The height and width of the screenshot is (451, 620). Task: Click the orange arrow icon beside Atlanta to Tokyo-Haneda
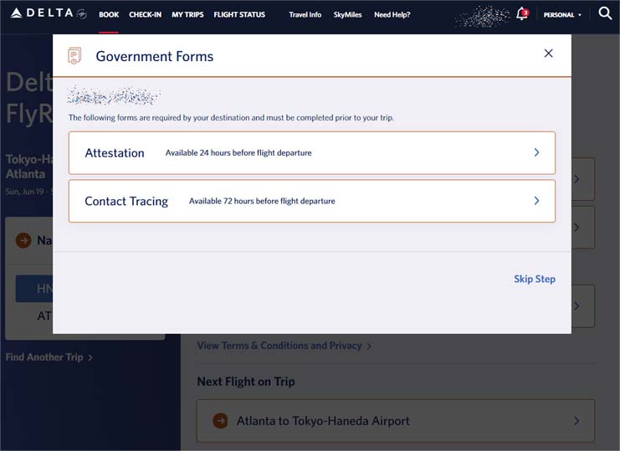click(x=220, y=421)
